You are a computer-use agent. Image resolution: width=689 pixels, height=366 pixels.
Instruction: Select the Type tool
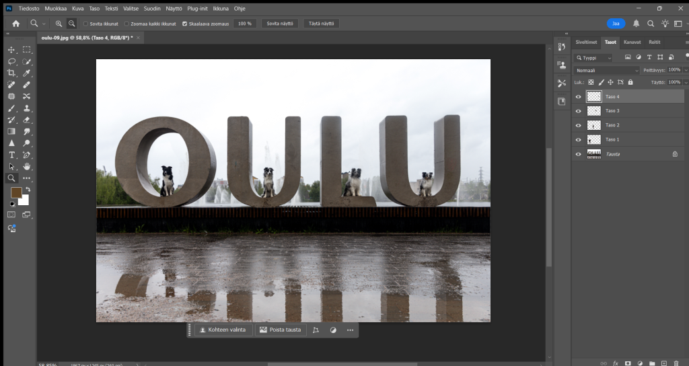11,155
